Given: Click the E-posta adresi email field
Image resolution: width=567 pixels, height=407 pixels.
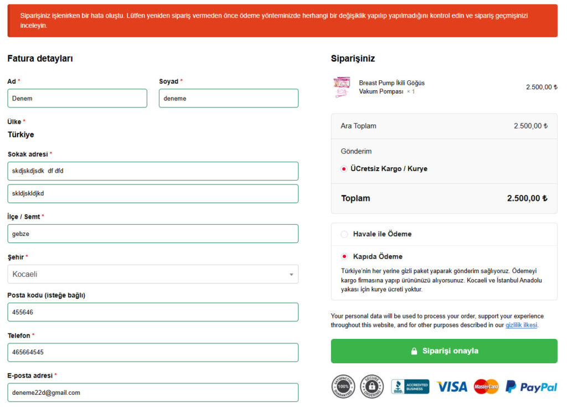Looking at the screenshot, I should (152, 393).
